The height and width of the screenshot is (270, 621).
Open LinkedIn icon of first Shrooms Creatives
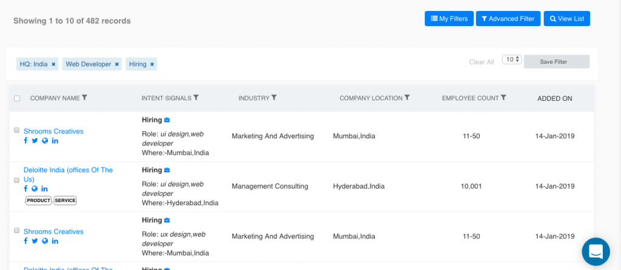(x=55, y=141)
